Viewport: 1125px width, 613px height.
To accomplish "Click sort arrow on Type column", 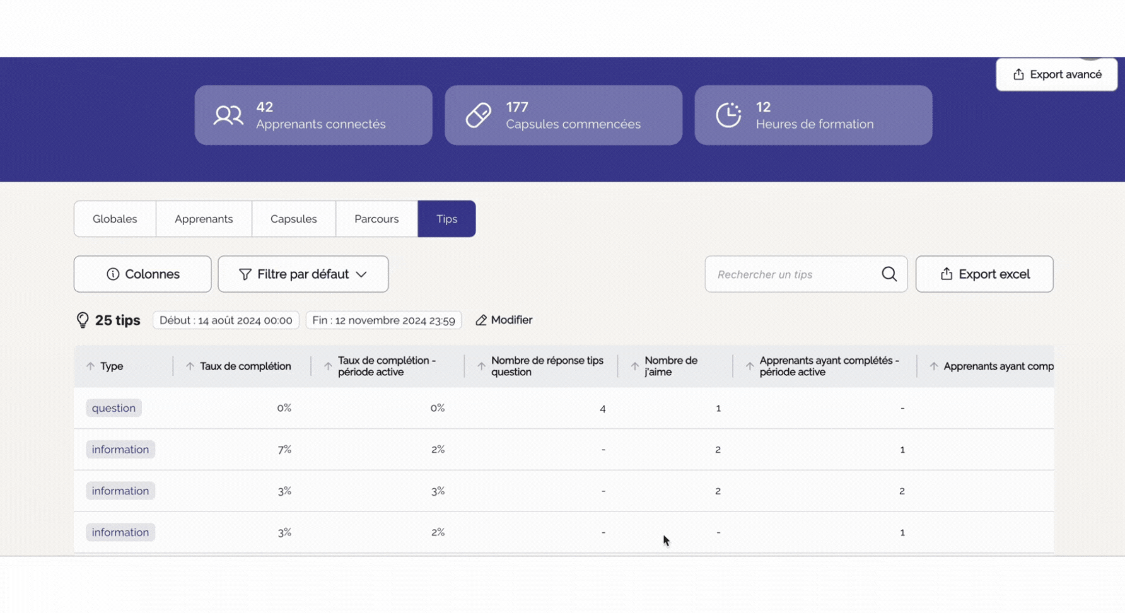I will pos(90,366).
